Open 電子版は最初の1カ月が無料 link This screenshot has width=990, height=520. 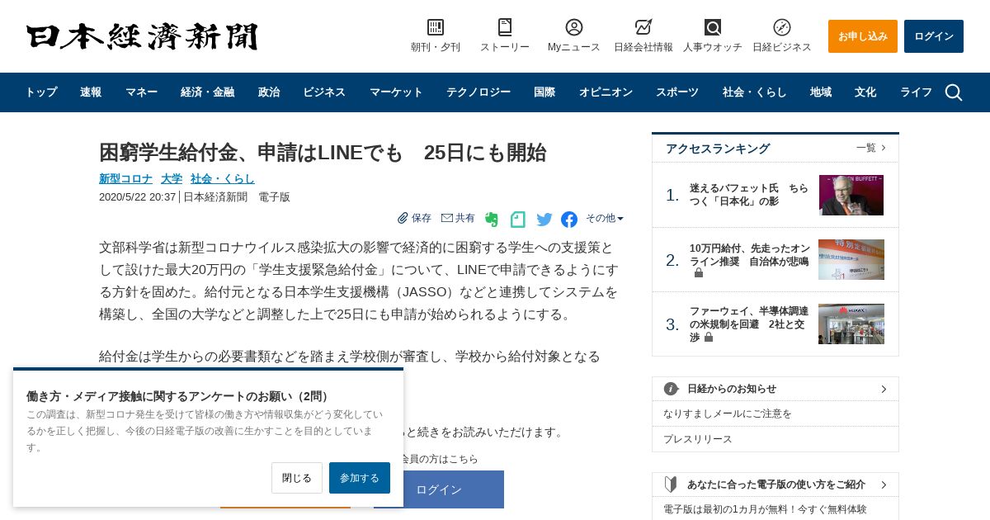[765, 509]
